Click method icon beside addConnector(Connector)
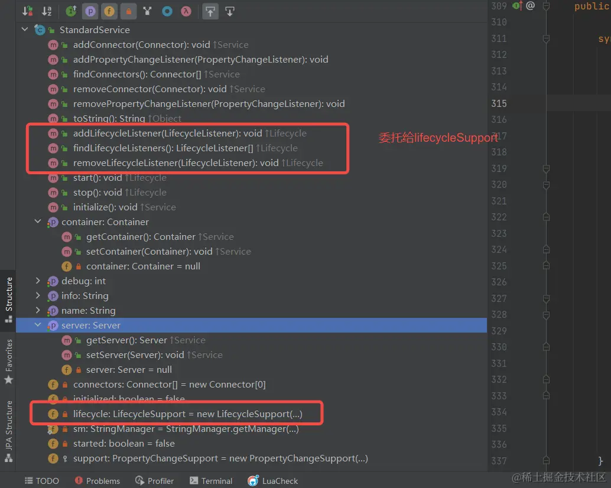The height and width of the screenshot is (488, 611). point(53,45)
